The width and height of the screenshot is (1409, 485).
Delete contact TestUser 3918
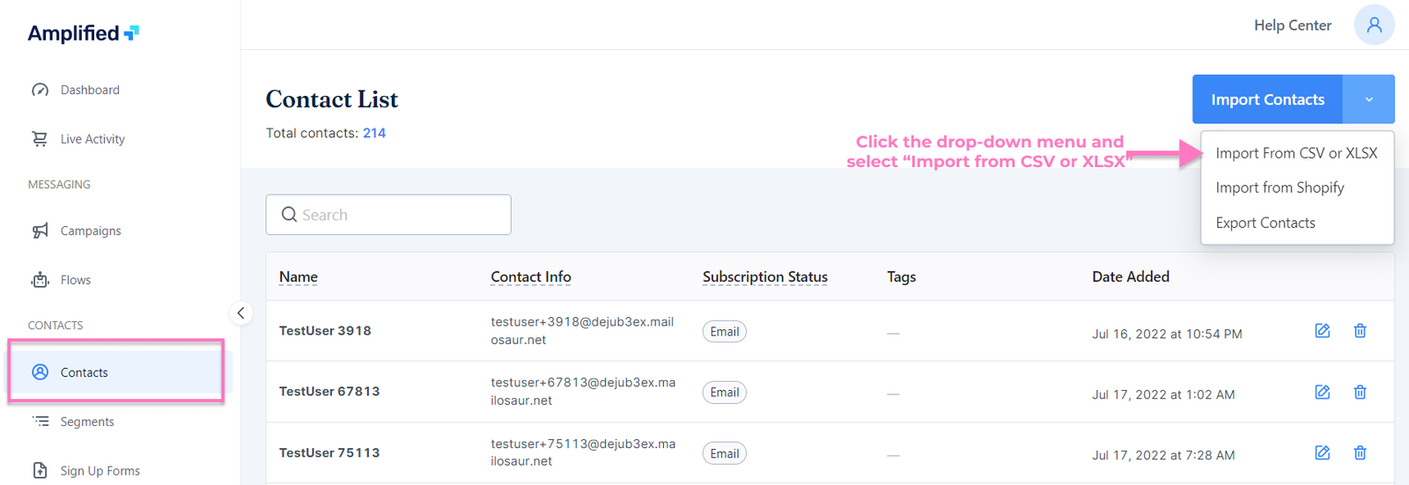[1360, 331]
